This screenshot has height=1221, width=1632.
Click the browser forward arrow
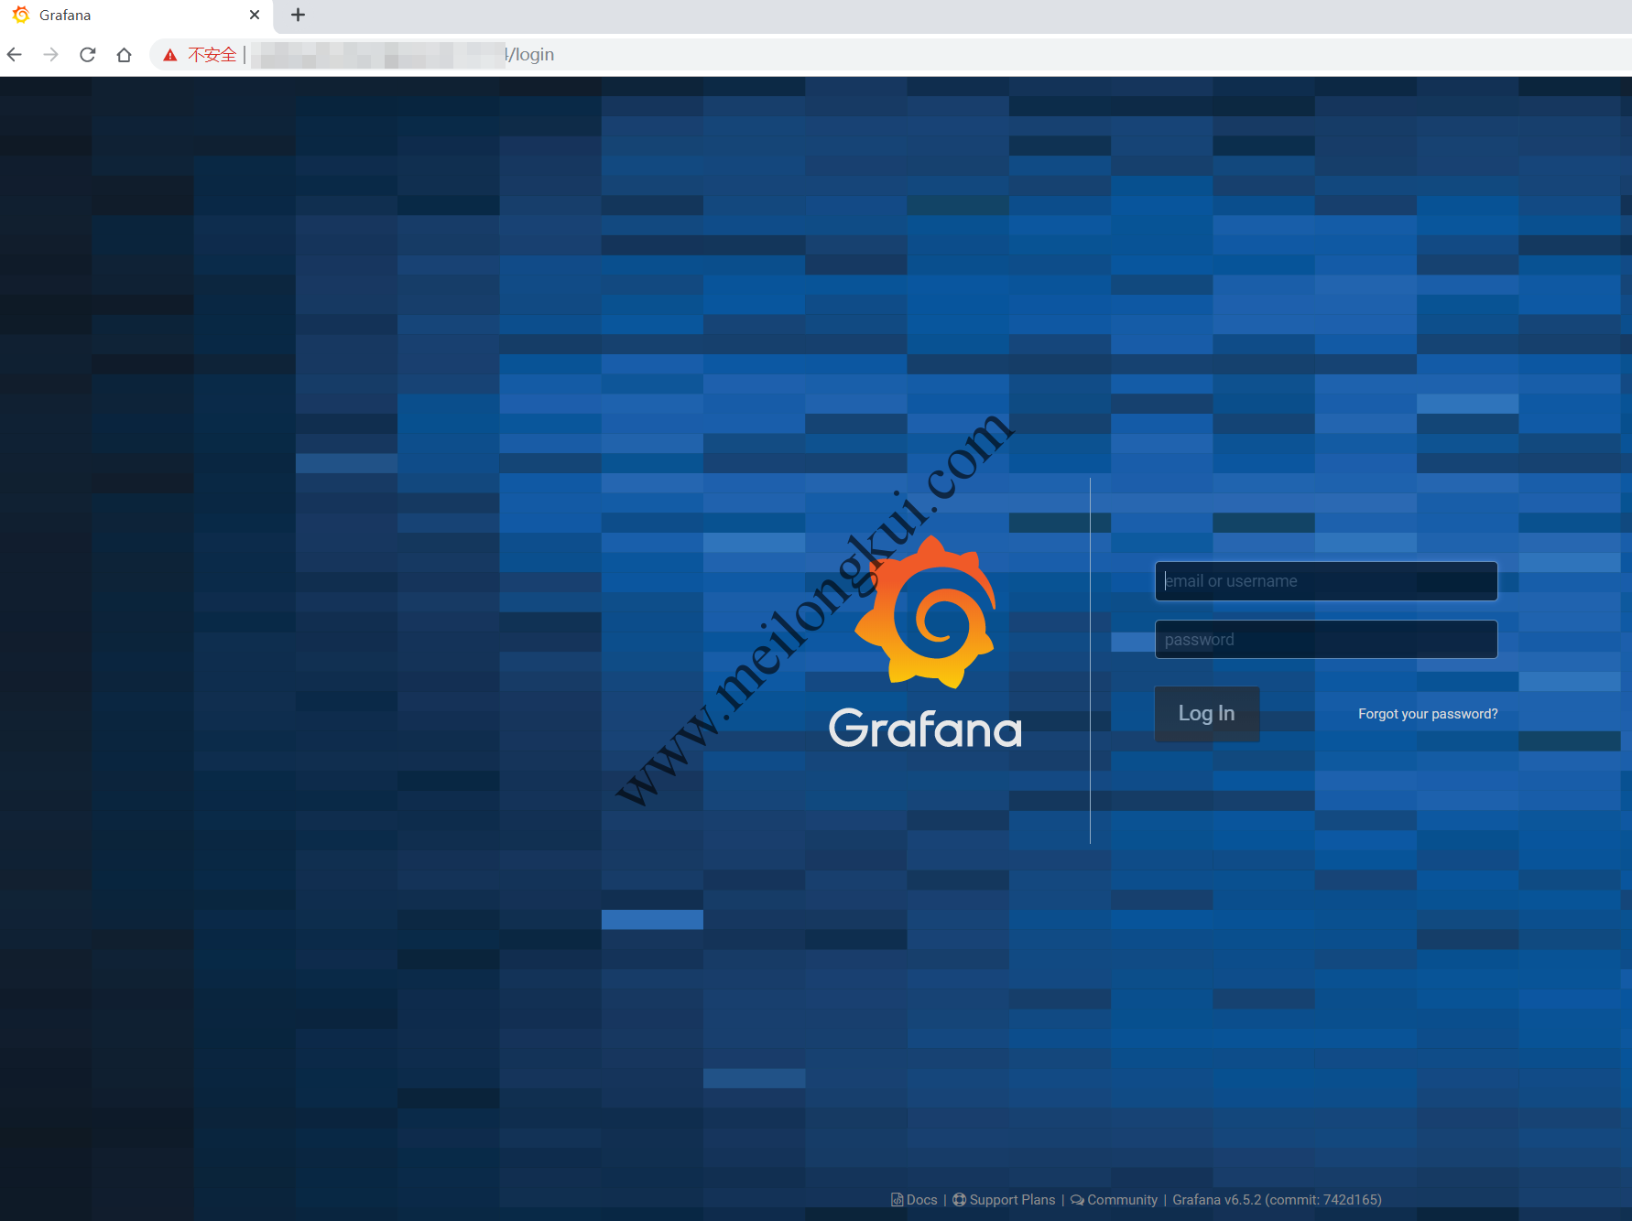pos(51,55)
